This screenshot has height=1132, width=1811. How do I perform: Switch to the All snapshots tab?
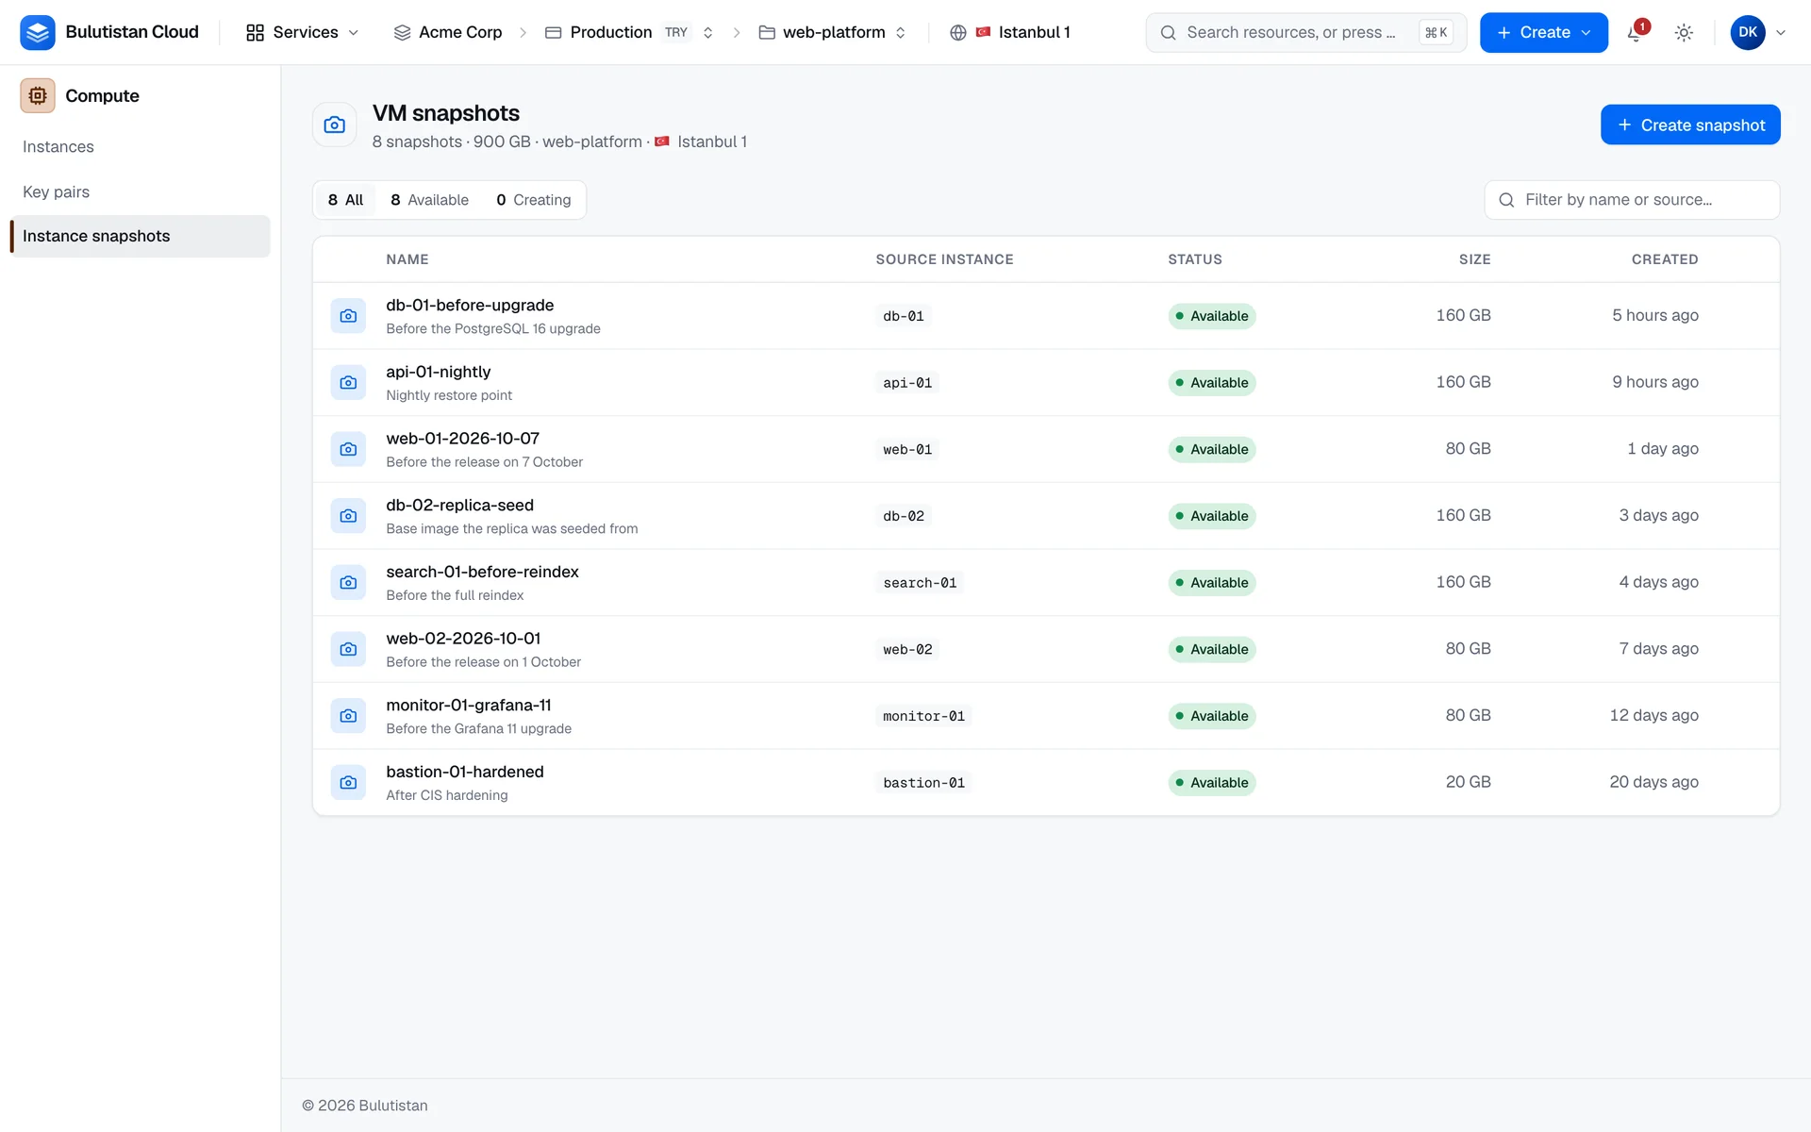[x=345, y=200]
